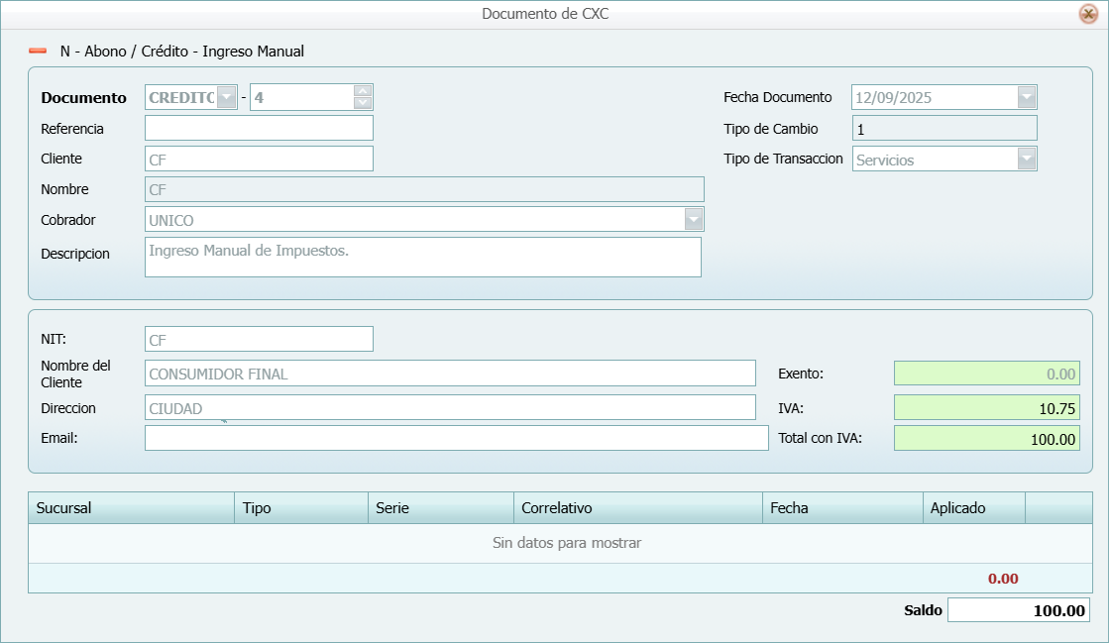Viewport: 1109px width, 643px height.
Task: Click the red minus icon beside Abono / Crédito
Action: [38, 51]
